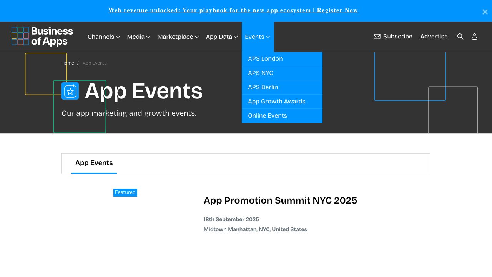Click the App Events calendar star icon
This screenshot has width=492, height=277.
(x=70, y=91)
